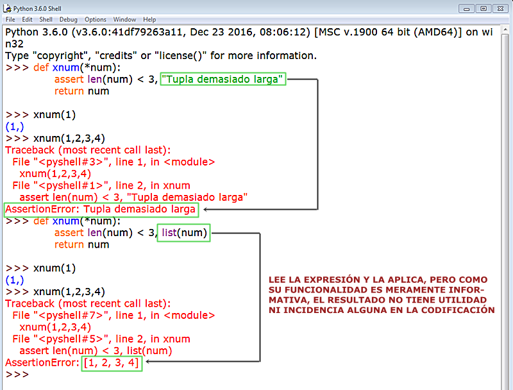513x390 pixels.
Task: Maximize the Python 3.6.0 Shell window
Action: [x=482, y=8]
